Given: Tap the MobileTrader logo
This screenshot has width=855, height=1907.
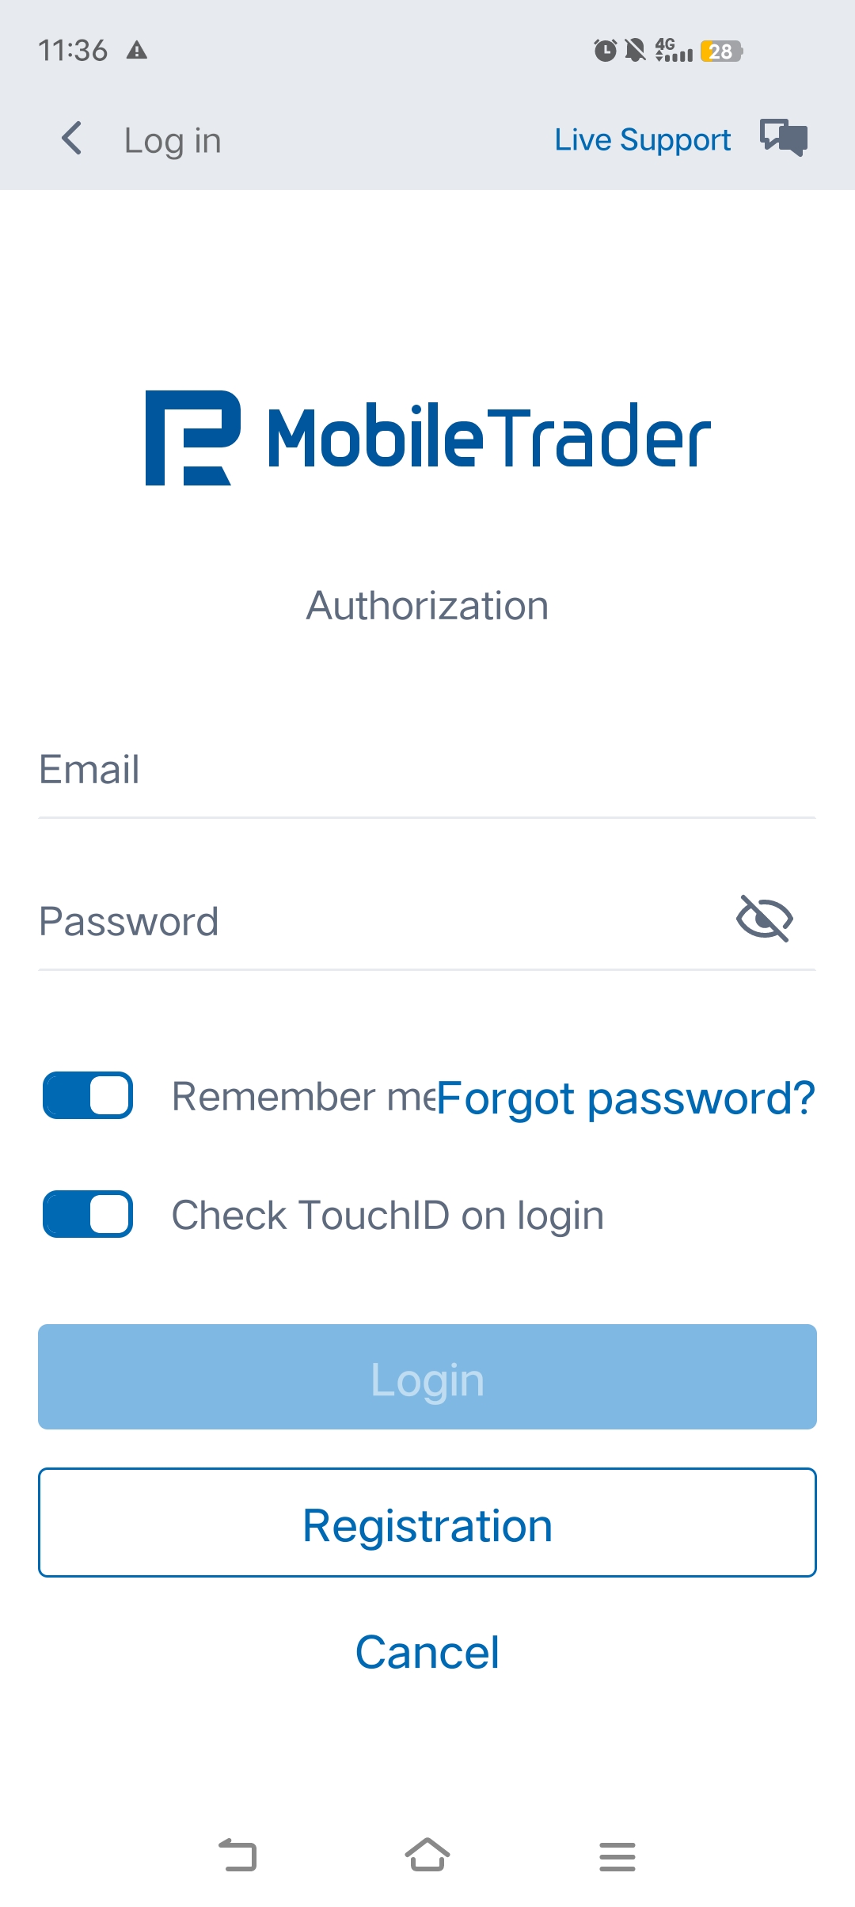Looking at the screenshot, I should pyautogui.click(x=428, y=438).
